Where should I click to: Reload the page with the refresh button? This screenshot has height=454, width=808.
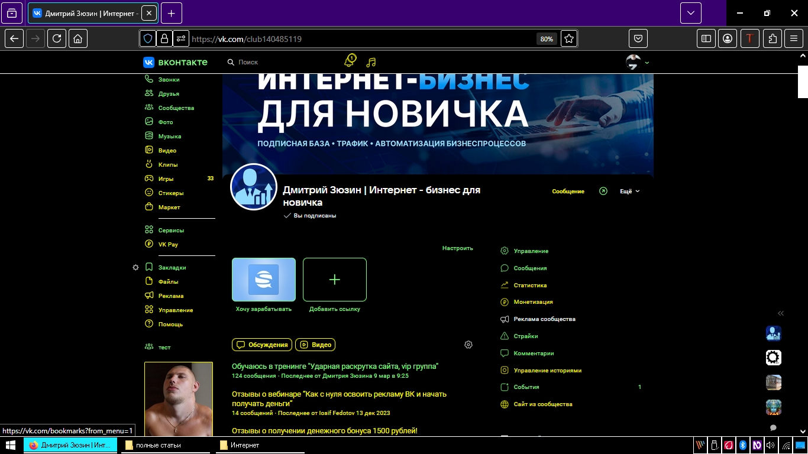[x=57, y=38]
